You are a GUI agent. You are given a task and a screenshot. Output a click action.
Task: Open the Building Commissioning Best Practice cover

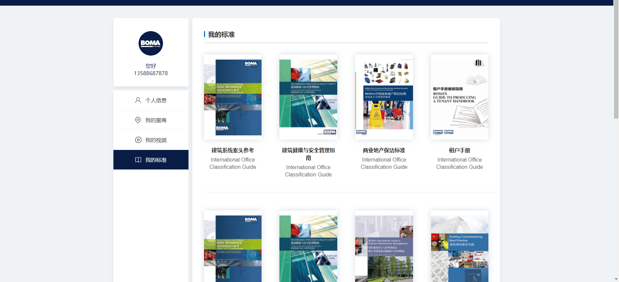point(460,246)
